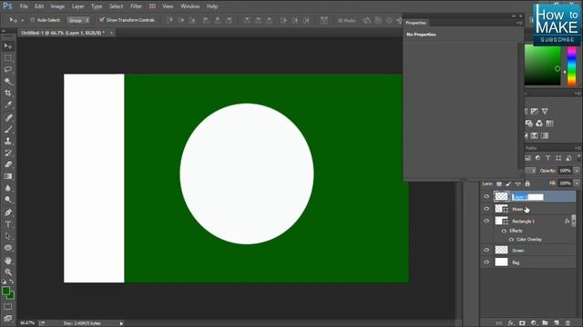Select the Path Selection tool

[x=8, y=236]
